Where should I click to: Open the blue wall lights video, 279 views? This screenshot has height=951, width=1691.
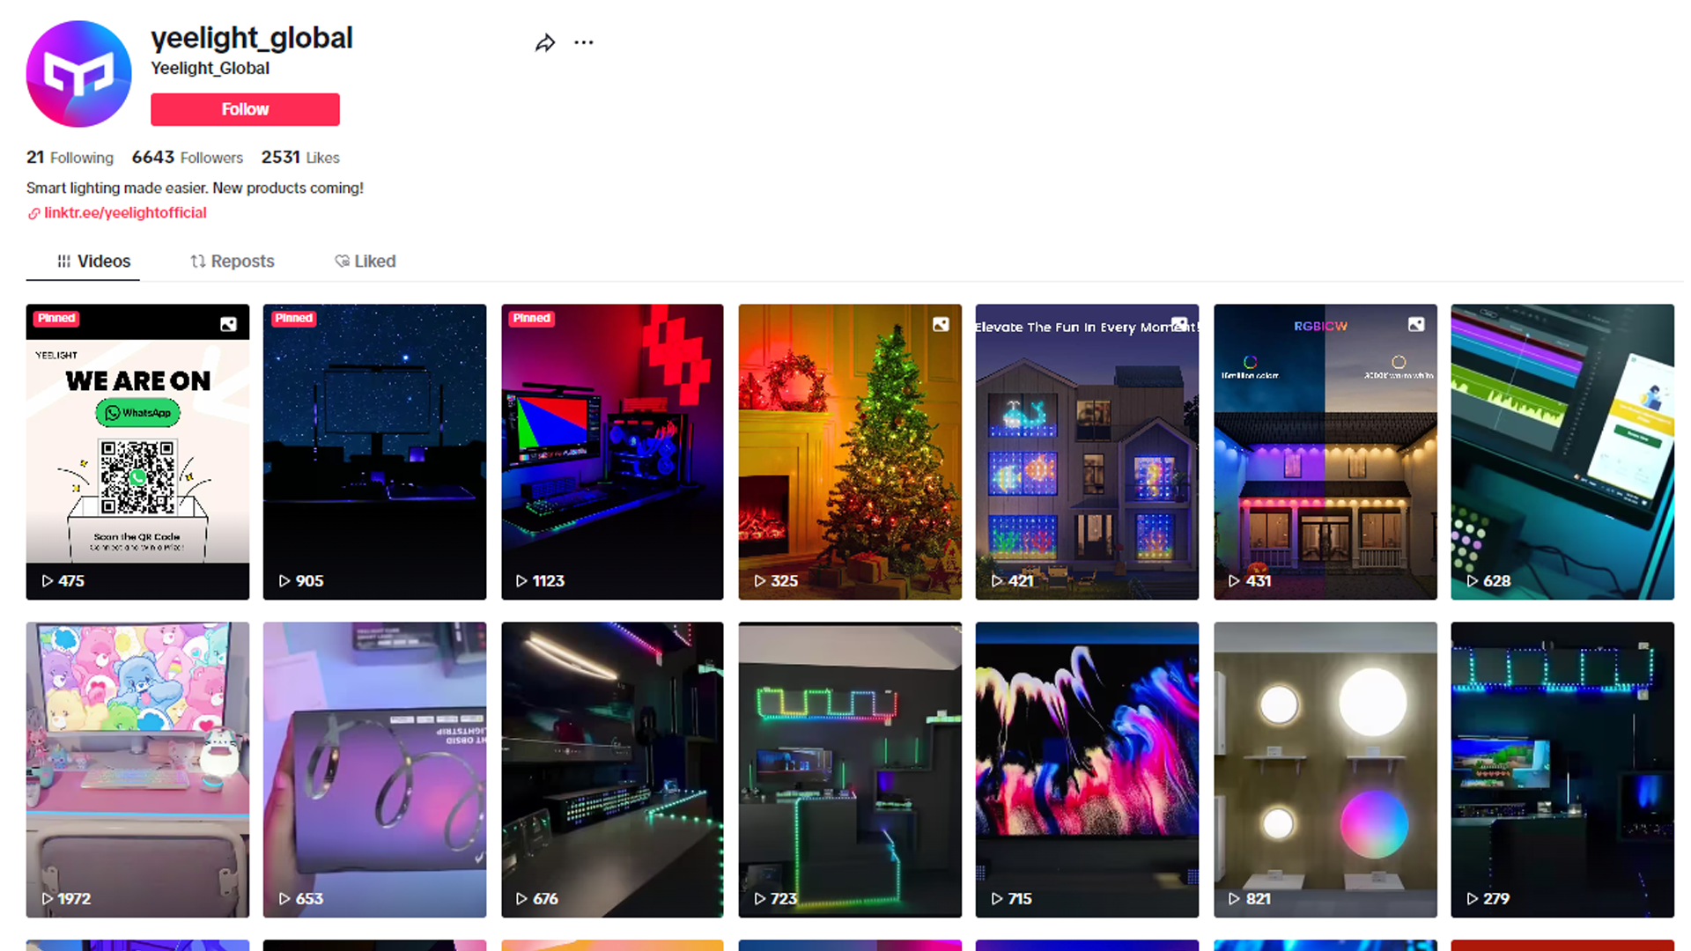[x=1562, y=770]
